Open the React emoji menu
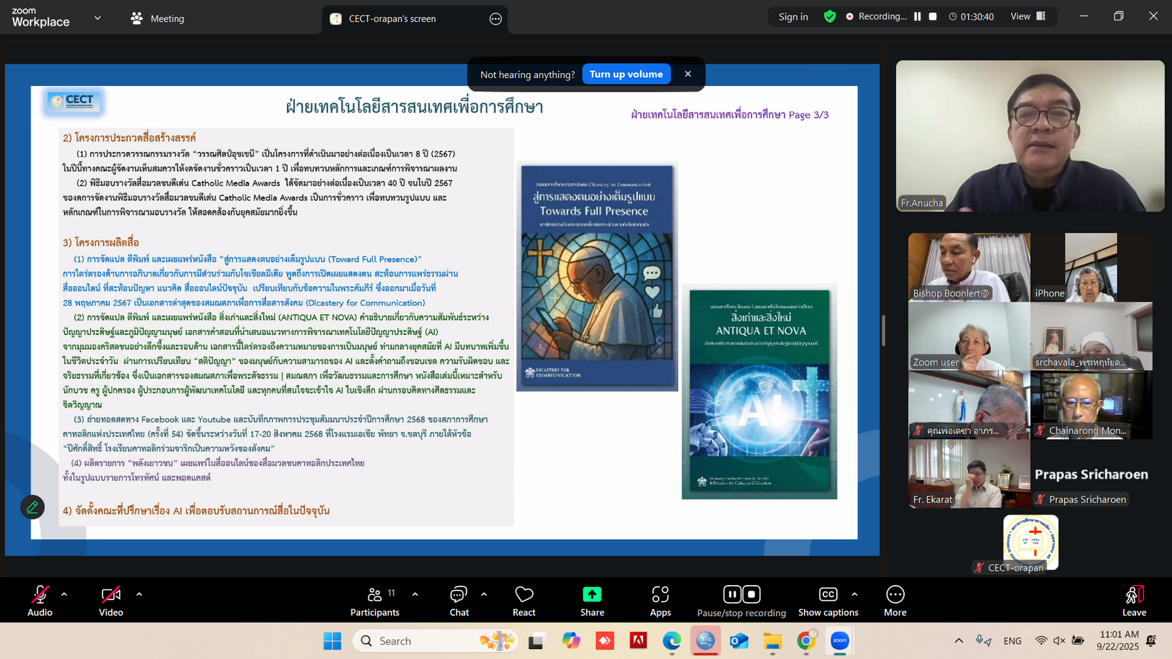 [524, 601]
